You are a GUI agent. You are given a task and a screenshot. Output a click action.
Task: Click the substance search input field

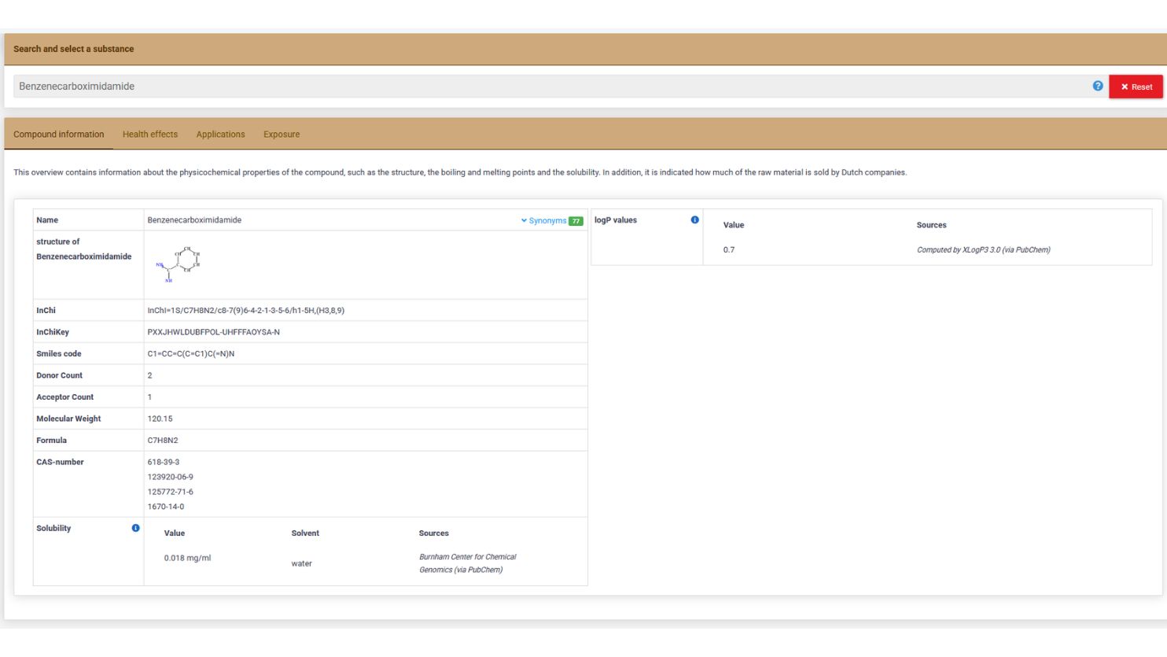click(550, 87)
